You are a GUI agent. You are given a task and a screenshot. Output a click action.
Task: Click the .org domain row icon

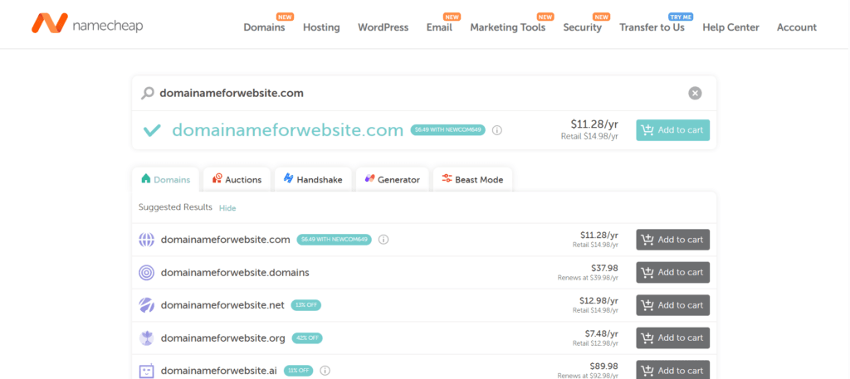146,338
